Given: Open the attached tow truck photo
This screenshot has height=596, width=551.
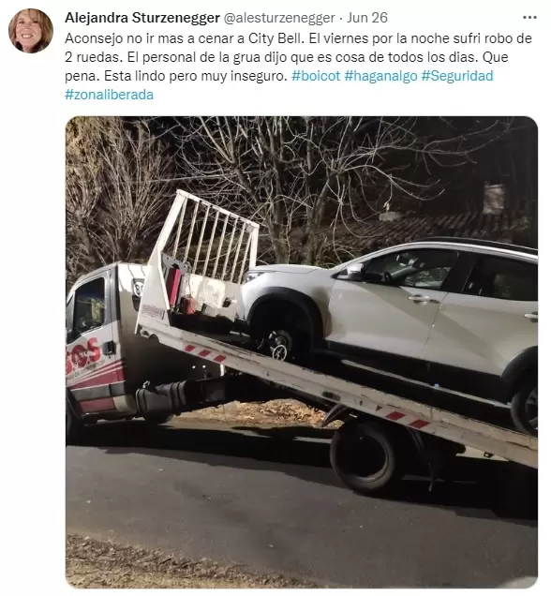Looking at the screenshot, I should 302,352.
